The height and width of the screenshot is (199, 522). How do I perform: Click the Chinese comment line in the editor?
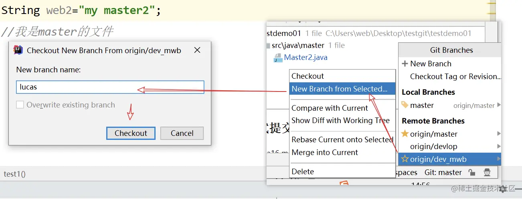click(57, 31)
